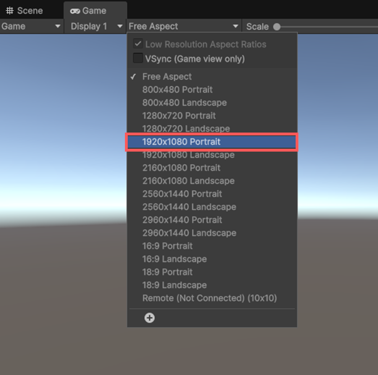This screenshot has width=378, height=375.
Task: Select 1920x1080 Portrait resolution
Action: [x=181, y=142]
